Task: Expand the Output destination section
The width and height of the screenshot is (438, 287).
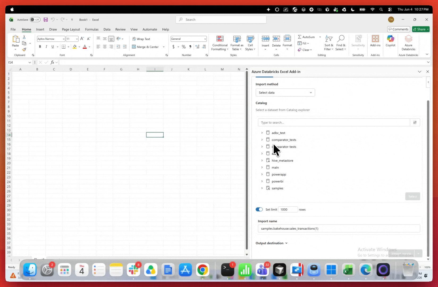Action: pos(272,243)
